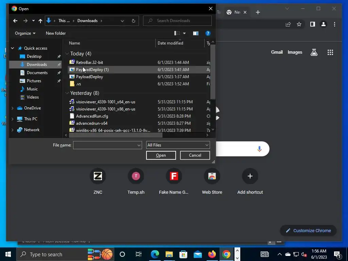This screenshot has height=261, width=348.
Task: Refresh the Downloads folder listing
Action: (133, 21)
